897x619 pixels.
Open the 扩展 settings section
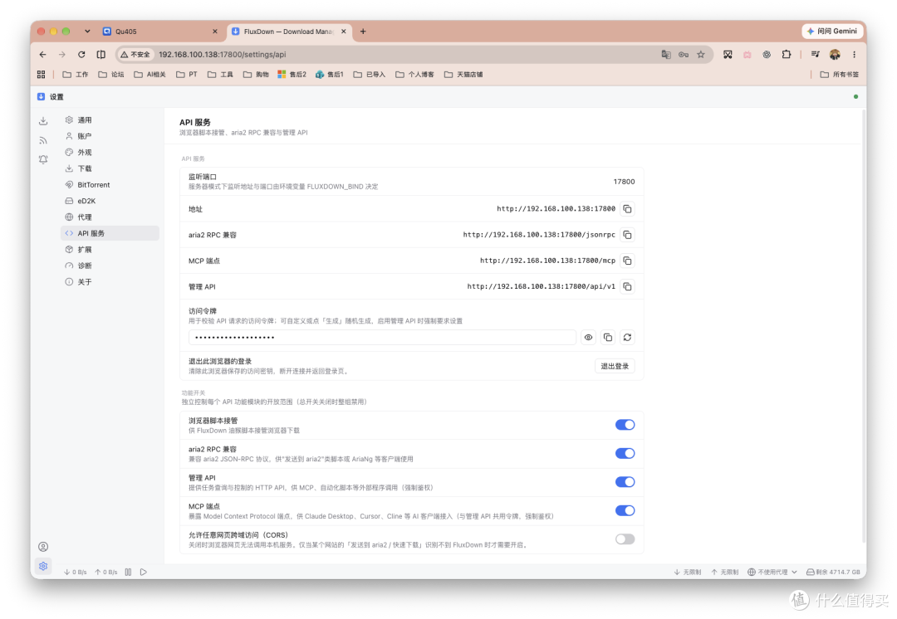110,250
